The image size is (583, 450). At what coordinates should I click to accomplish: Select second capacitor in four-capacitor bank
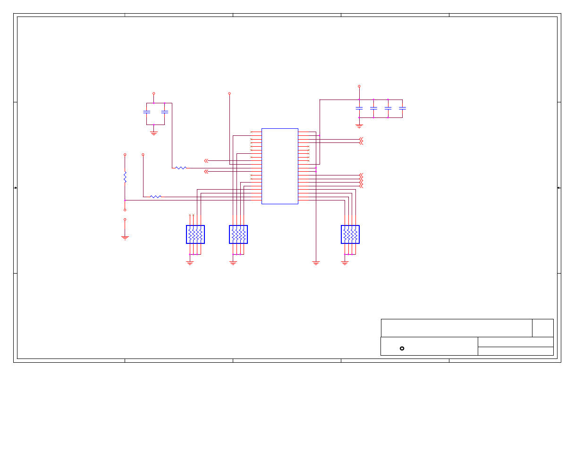373,108
